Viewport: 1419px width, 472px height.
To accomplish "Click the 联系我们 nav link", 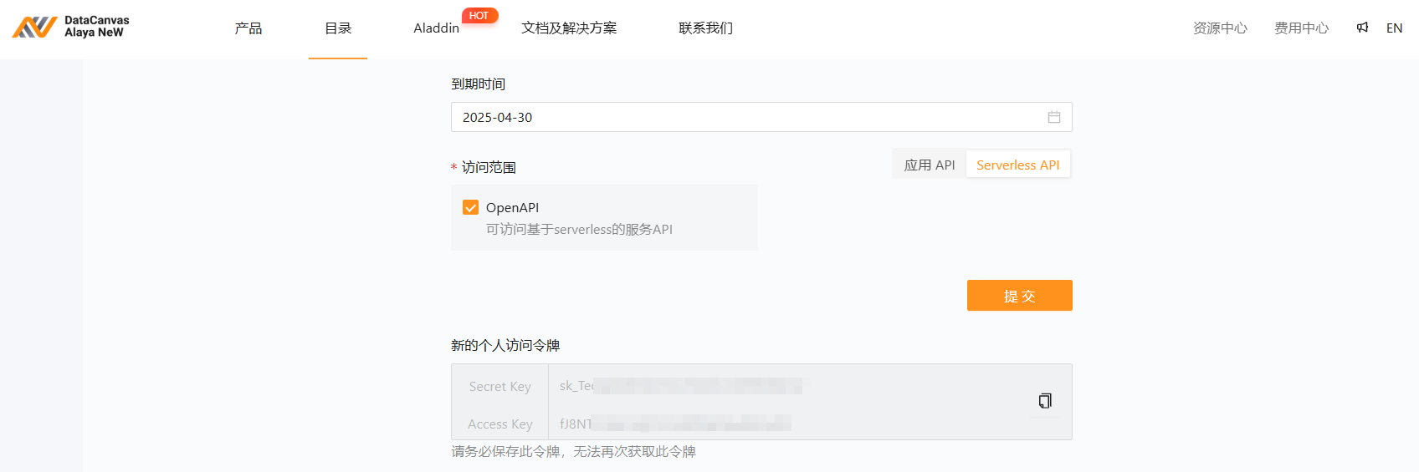I will pyautogui.click(x=705, y=28).
